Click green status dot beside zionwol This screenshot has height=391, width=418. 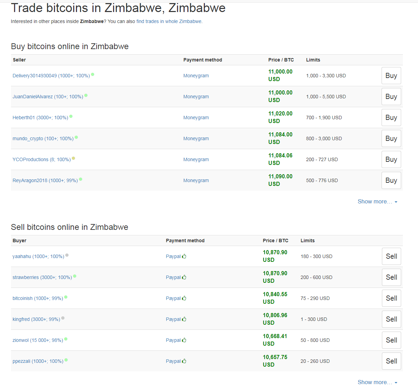pos(66,339)
